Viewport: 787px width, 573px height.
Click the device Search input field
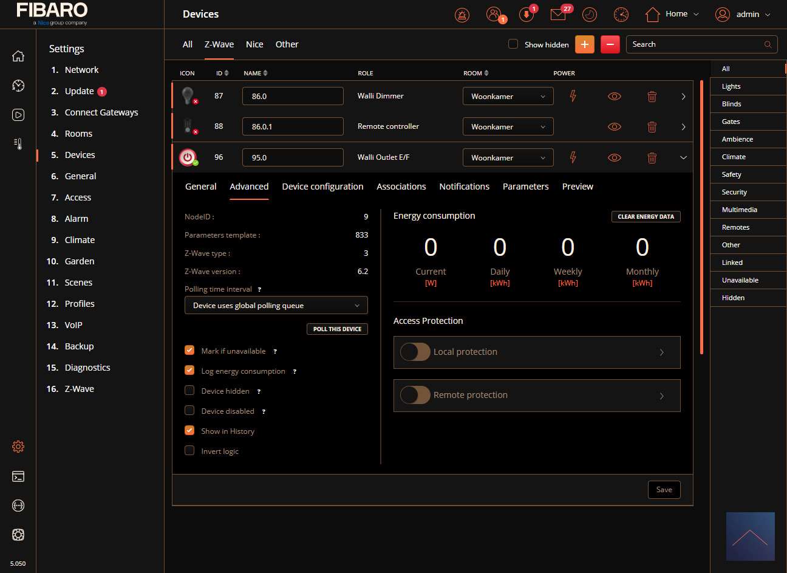695,44
